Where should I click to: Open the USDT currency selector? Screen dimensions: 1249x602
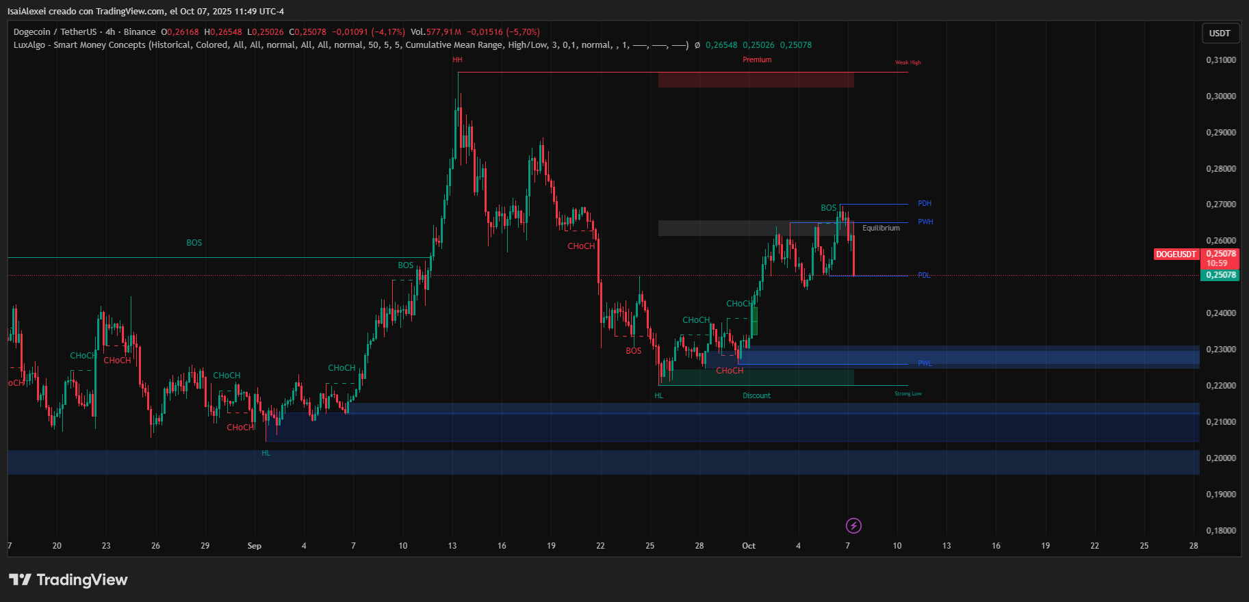1220,33
